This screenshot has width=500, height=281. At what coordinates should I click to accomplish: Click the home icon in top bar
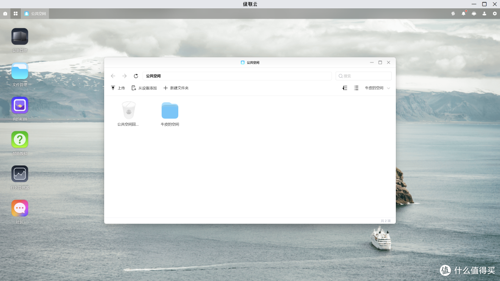[x=5, y=14]
